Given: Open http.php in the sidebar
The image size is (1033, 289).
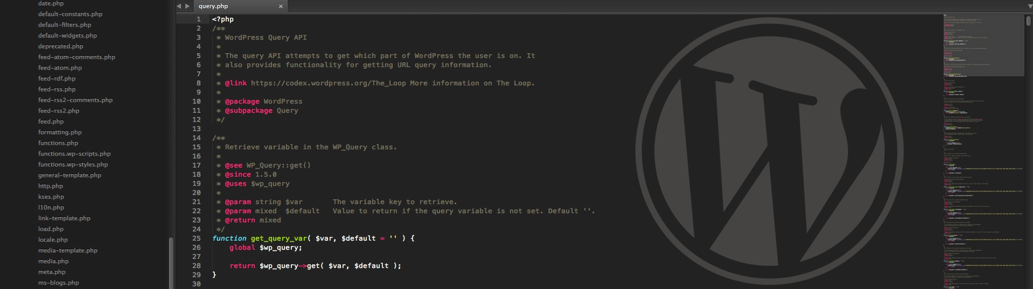Looking at the screenshot, I should pos(51,186).
